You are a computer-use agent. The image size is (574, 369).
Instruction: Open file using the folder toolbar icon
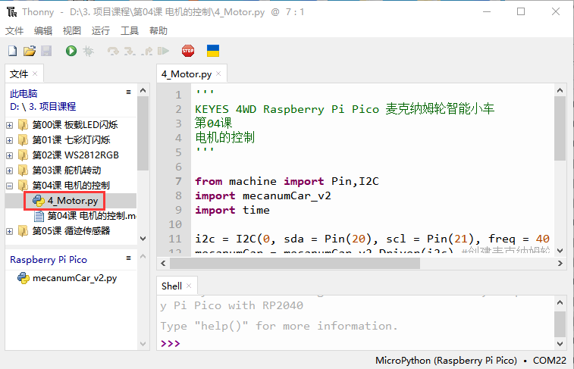(30, 51)
